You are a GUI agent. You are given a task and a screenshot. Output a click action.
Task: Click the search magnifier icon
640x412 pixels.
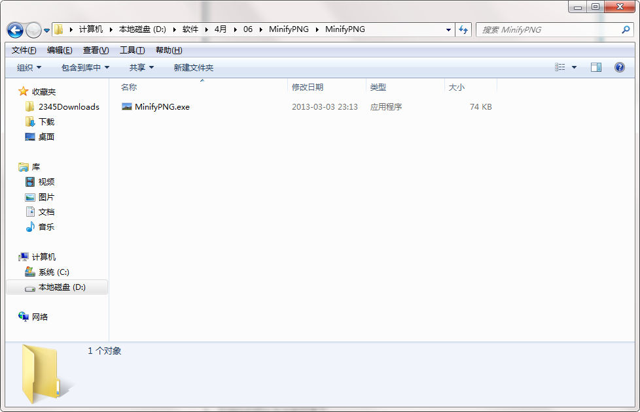click(626, 30)
